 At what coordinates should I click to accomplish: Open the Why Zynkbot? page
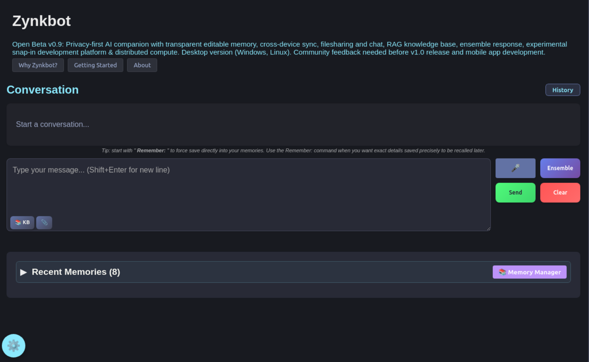38,65
